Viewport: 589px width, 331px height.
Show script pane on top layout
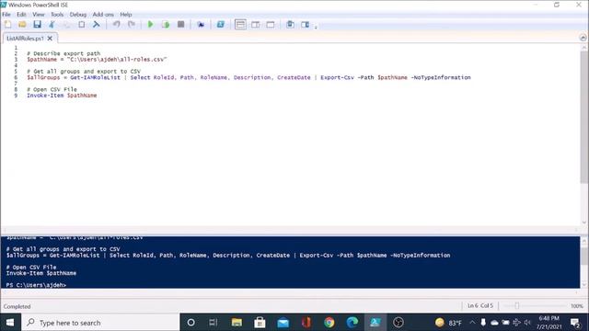tap(240, 25)
